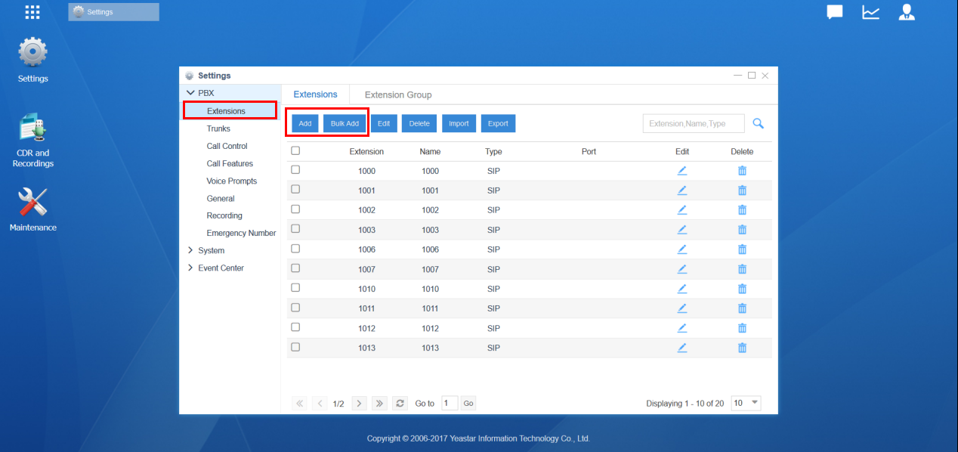Check the box for extension 1007
Image resolution: width=958 pixels, height=452 pixels.
(295, 268)
